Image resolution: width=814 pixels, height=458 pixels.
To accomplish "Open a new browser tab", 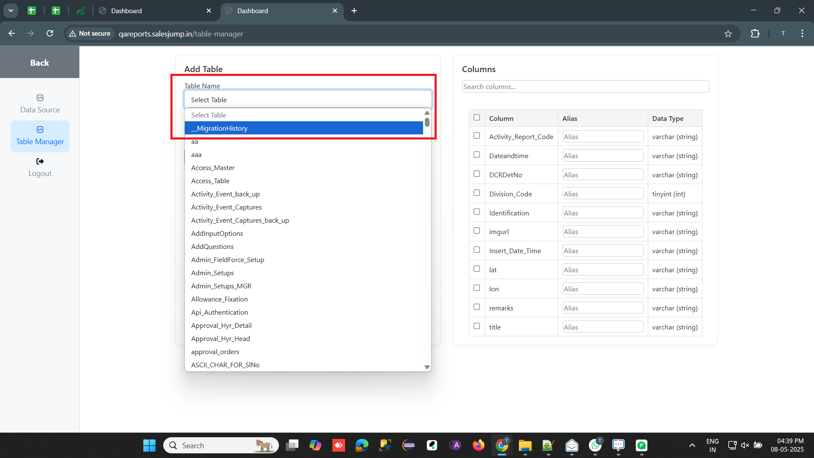I will [354, 11].
